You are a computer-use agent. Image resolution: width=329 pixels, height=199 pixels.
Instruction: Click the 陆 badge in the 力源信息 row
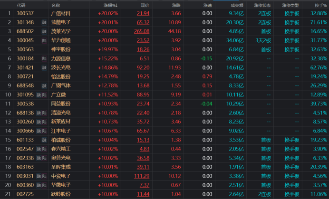pos(44,58)
